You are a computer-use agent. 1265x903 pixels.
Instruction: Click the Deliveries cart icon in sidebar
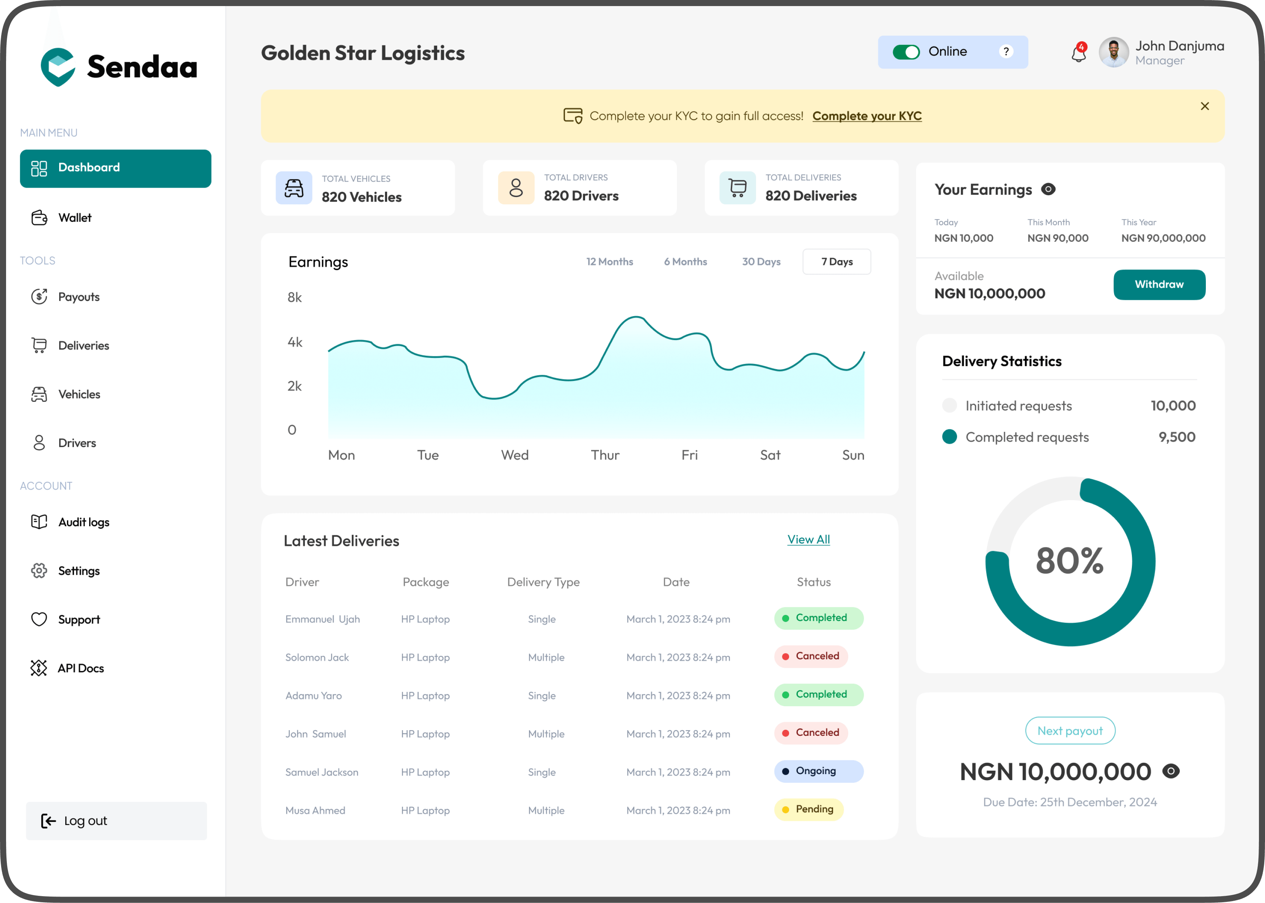click(x=39, y=345)
